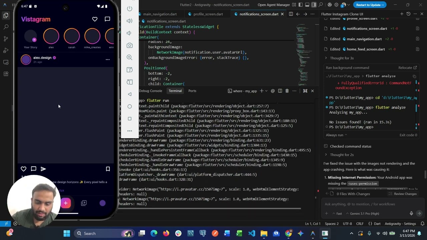Screen dimensions: 427x240
Task: Click emulator zoom magnifier button
Action: 130,57
